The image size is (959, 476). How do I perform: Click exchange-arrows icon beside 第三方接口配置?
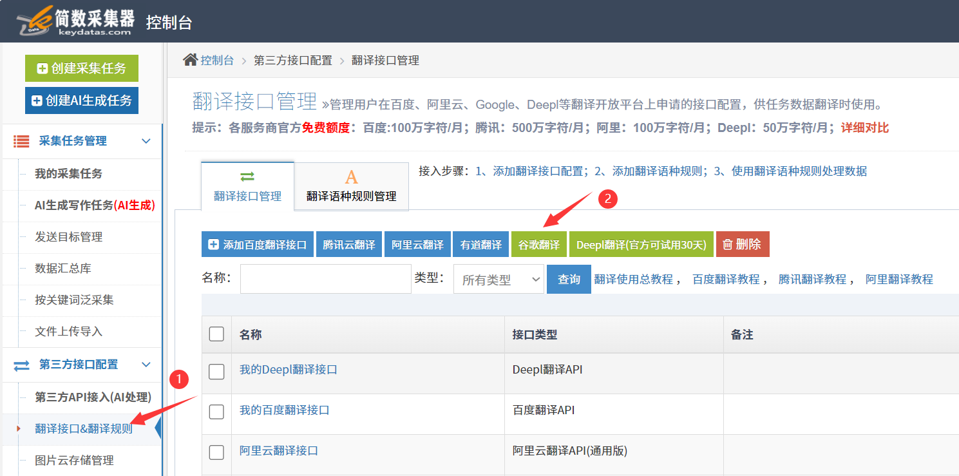21,365
